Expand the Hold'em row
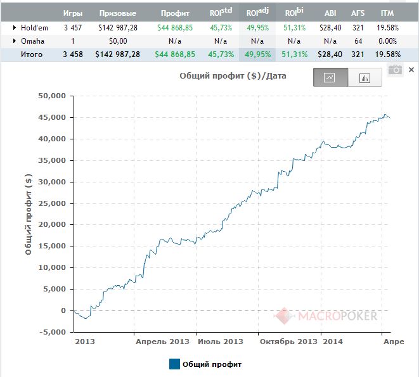 click(15, 27)
